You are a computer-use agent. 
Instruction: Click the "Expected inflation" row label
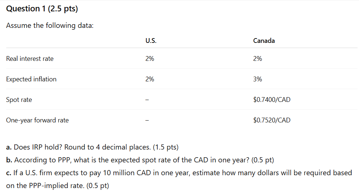coord(31,79)
